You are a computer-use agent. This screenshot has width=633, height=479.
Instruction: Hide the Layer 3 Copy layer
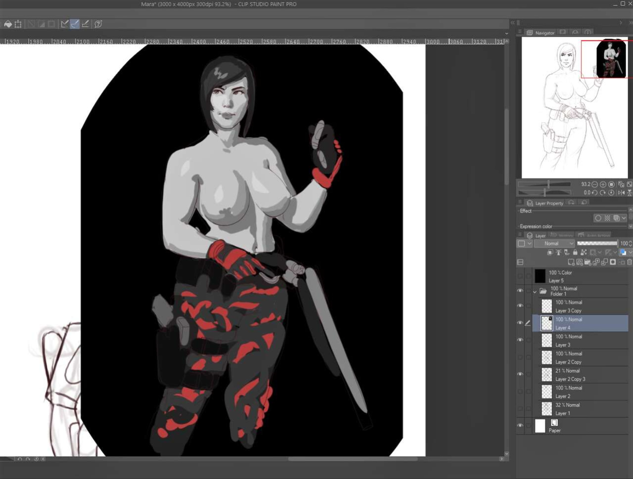coord(520,306)
